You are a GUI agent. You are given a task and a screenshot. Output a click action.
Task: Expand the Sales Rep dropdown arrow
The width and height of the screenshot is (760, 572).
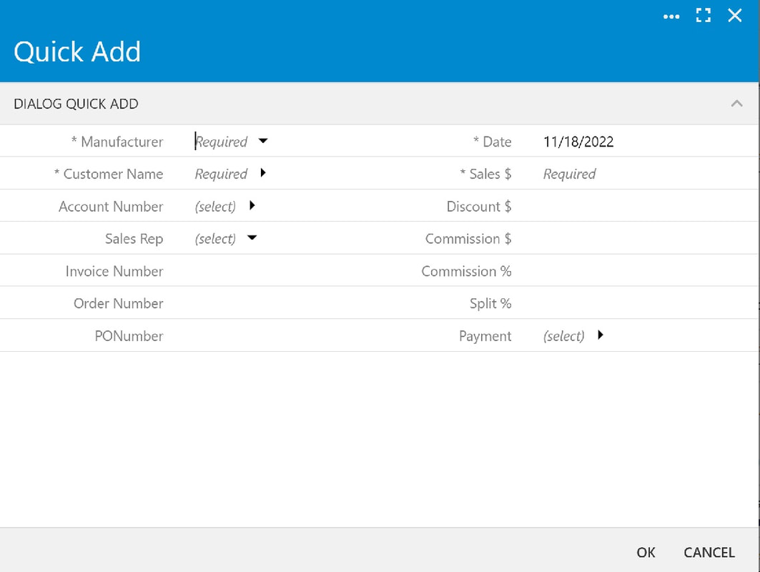(x=252, y=237)
